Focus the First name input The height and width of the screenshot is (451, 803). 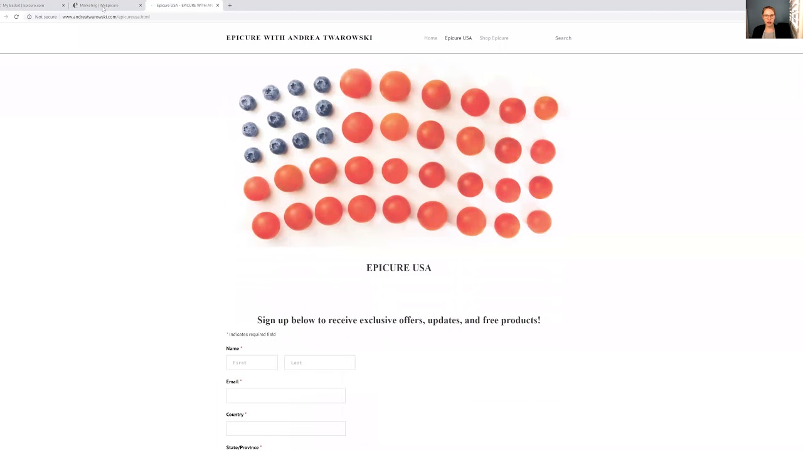[252, 363]
